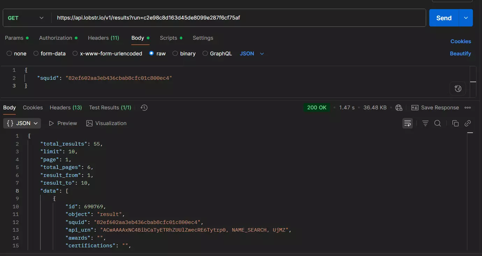
Task: Expand the Send button arrow dropdown
Action: click(466, 18)
